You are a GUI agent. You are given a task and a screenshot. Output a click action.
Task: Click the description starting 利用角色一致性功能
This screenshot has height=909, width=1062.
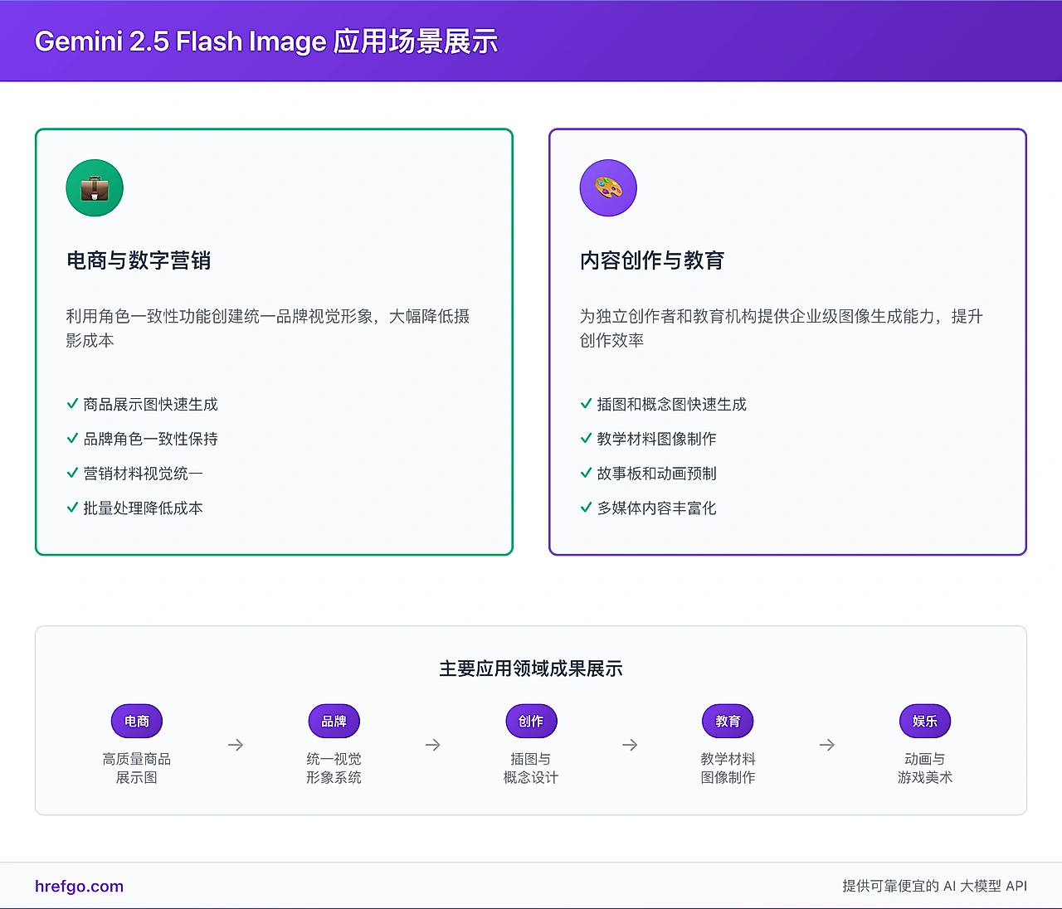point(268,328)
